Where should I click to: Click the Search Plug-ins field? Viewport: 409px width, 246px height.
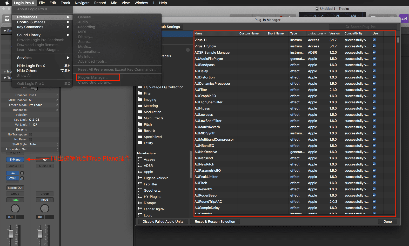point(363,27)
